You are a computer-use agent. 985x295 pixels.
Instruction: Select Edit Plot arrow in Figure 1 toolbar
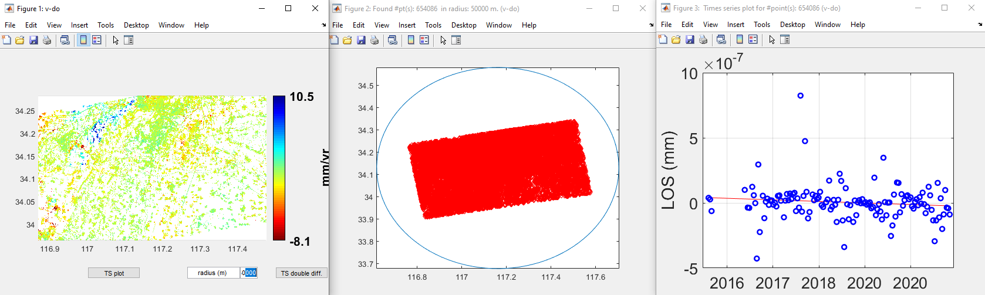[x=116, y=40]
